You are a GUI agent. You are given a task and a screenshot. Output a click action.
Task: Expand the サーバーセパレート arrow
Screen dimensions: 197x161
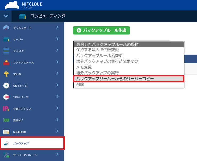pos(57,154)
